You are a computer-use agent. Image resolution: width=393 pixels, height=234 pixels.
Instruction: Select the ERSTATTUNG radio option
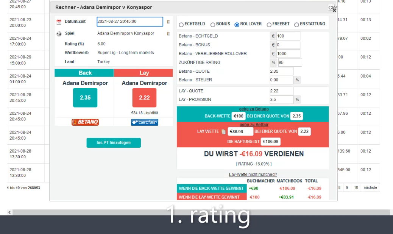(x=296, y=25)
